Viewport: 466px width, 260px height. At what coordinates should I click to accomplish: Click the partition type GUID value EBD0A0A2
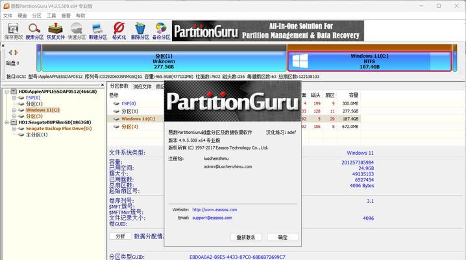237,257
